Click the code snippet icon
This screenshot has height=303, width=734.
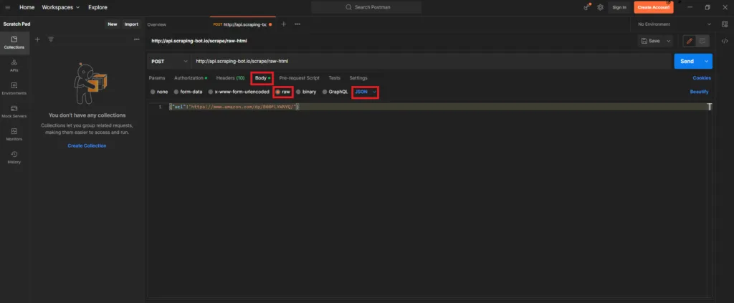[725, 41]
